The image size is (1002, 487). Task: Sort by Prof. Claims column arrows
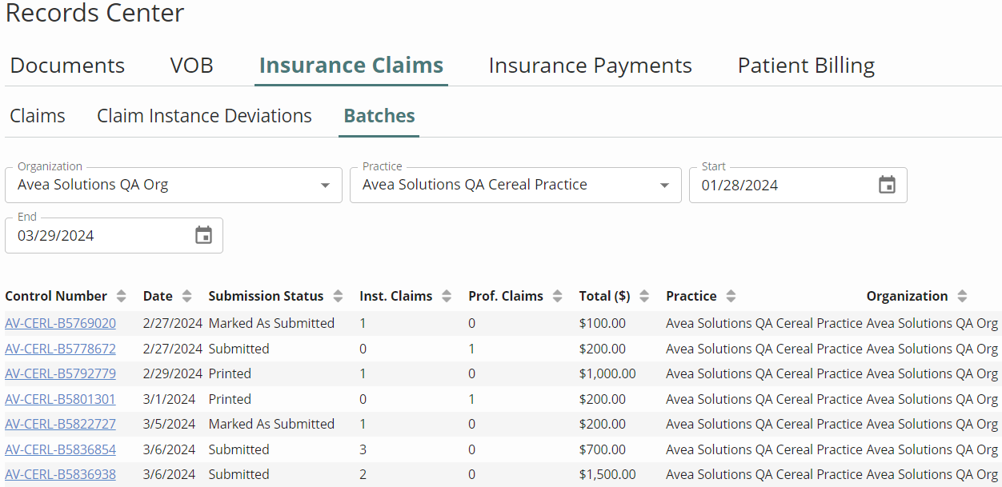pyautogui.click(x=557, y=296)
